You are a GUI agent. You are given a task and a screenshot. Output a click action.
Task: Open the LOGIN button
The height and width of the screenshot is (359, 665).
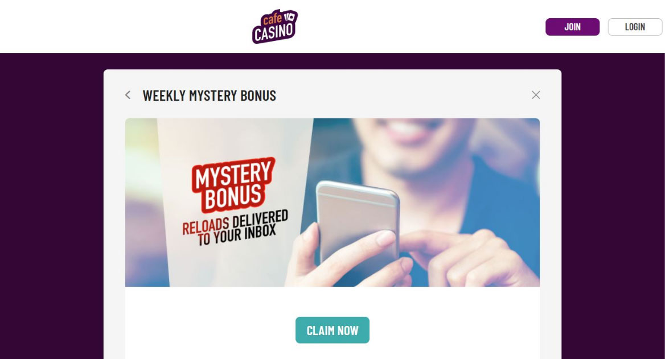(634, 27)
